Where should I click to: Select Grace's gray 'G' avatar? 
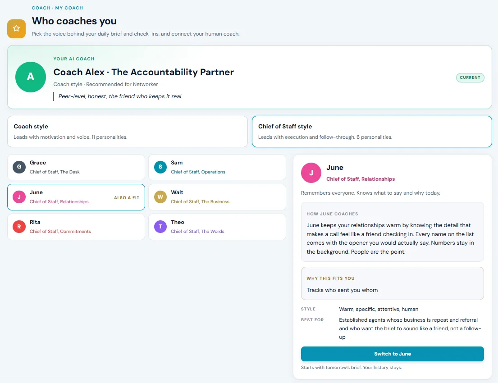tap(19, 167)
